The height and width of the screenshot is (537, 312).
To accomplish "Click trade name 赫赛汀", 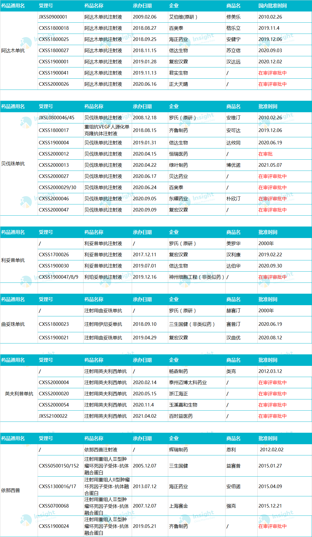I will pyautogui.click(x=233, y=311).
